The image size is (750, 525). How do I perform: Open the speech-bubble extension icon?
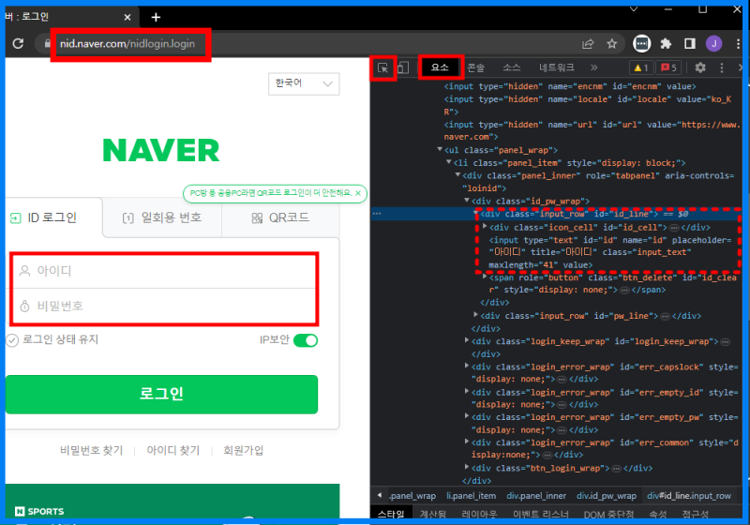click(641, 44)
